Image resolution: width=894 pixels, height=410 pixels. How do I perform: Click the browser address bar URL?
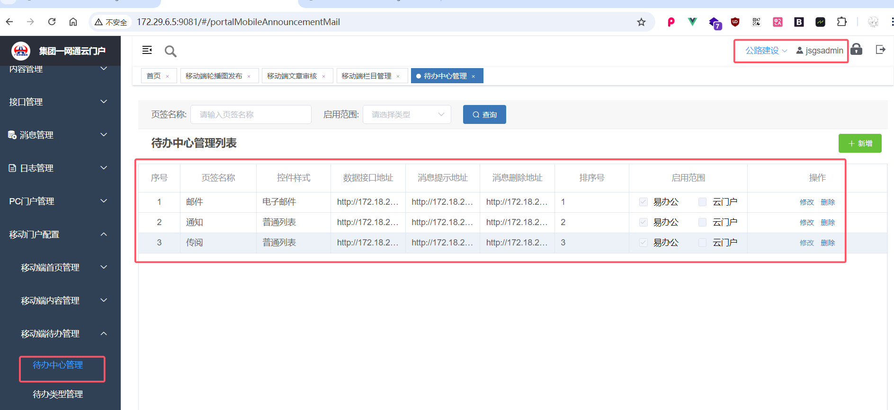(238, 22)
